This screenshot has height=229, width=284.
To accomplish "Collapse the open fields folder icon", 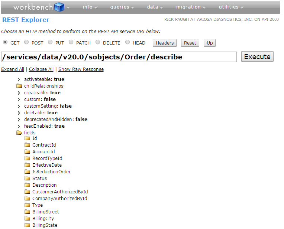I will pos(19,133).
